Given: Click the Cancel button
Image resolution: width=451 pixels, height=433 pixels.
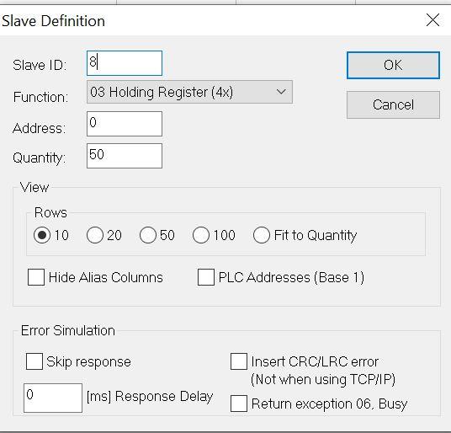Looking at the screenshot, I should point(393,104).
